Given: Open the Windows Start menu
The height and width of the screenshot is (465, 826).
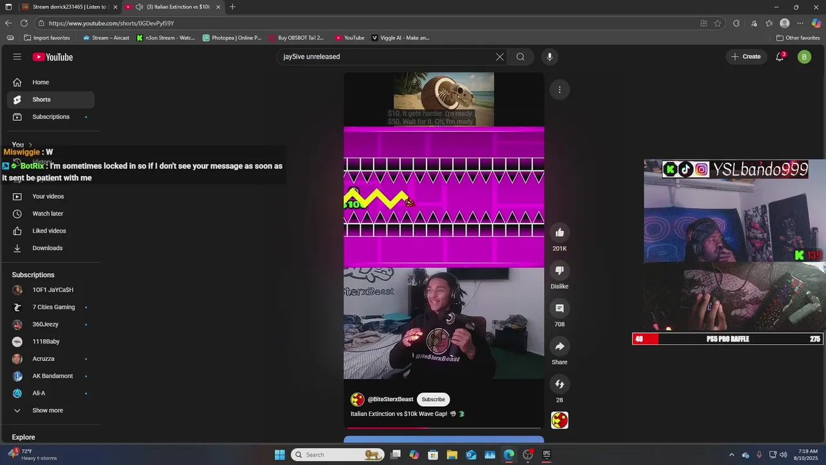Looking at the screenshot, I should [x=279, y=455].
